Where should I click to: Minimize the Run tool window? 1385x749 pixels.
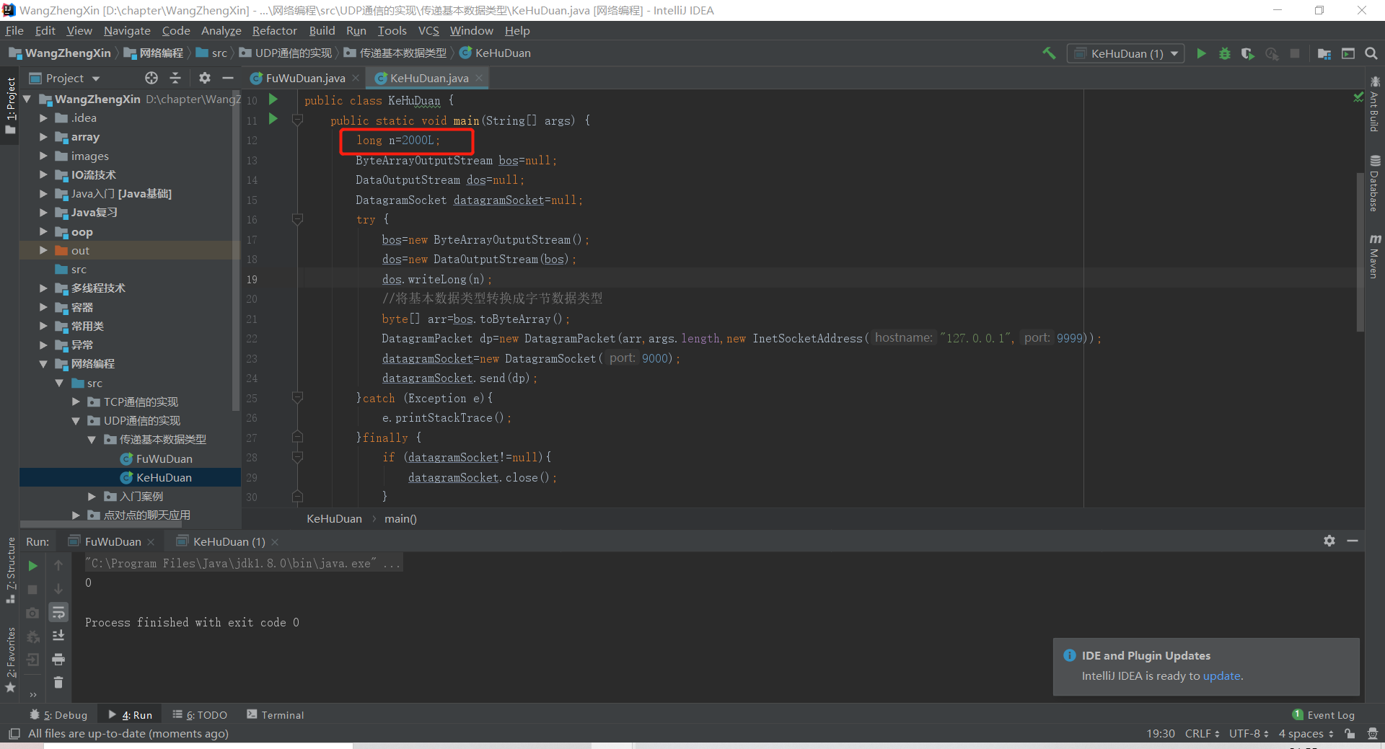(x=1353, y=541)
